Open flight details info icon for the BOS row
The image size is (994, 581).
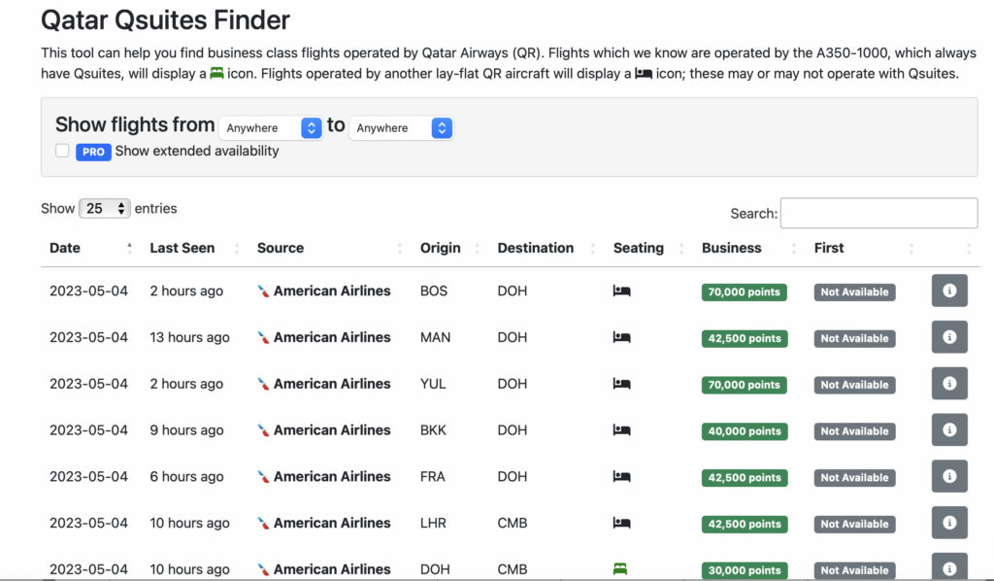948,290
